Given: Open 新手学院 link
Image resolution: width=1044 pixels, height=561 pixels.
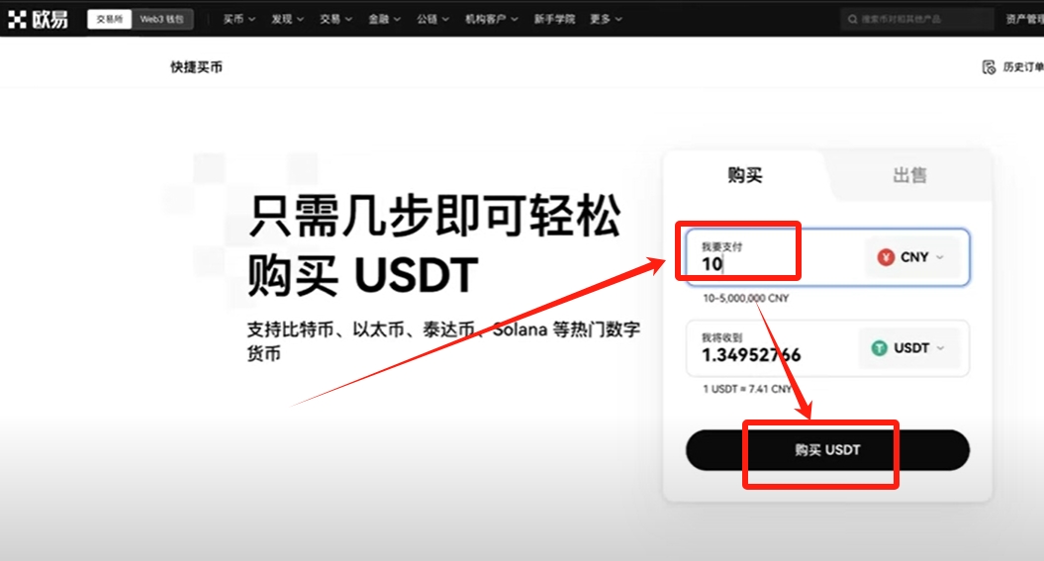Looking at the screenshot, I should pyautogui.click(x=554, y=20).
